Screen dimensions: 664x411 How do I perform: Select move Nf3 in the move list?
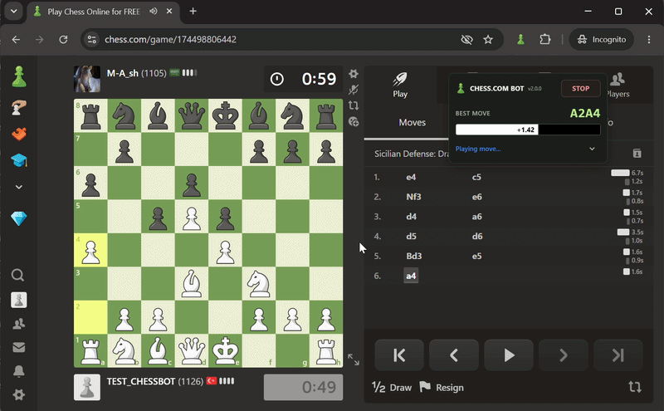413,197
